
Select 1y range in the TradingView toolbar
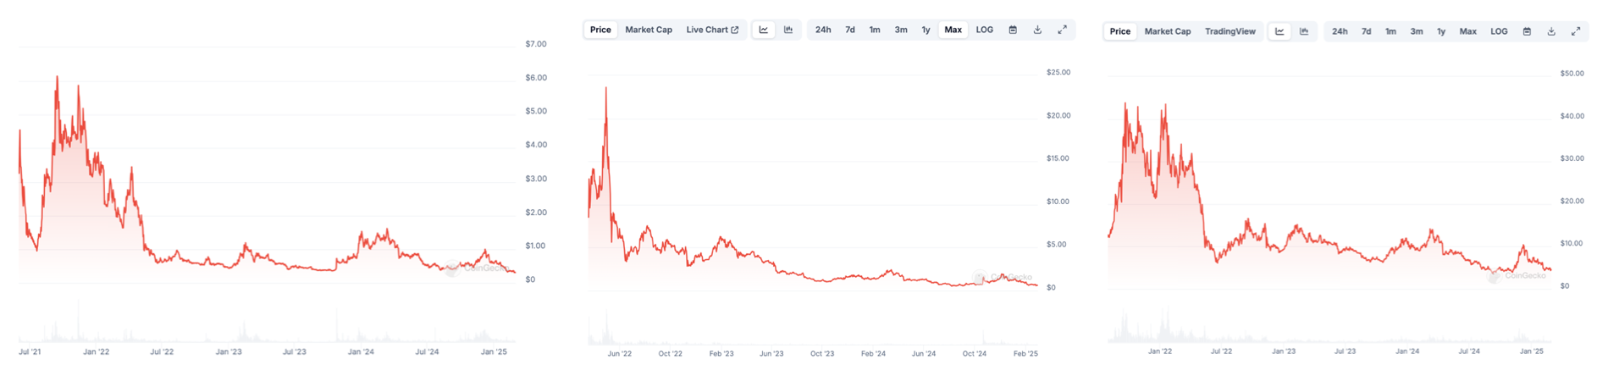pyautogui.click(x=1441, y=31)
